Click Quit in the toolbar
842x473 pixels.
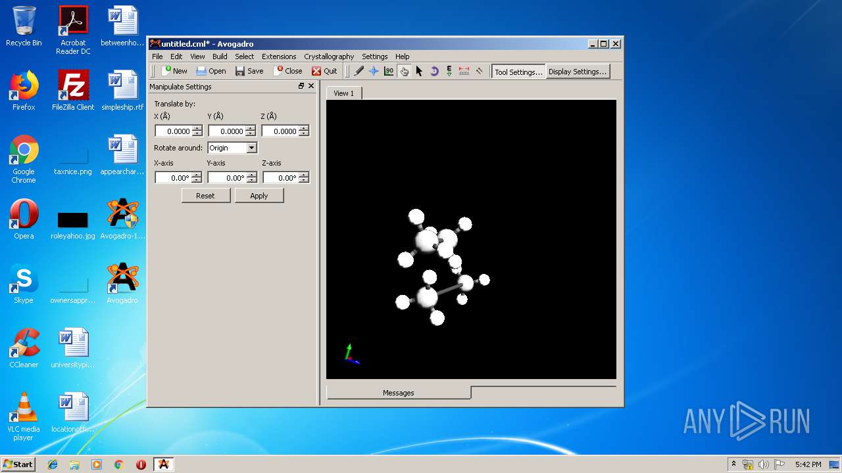324,71
